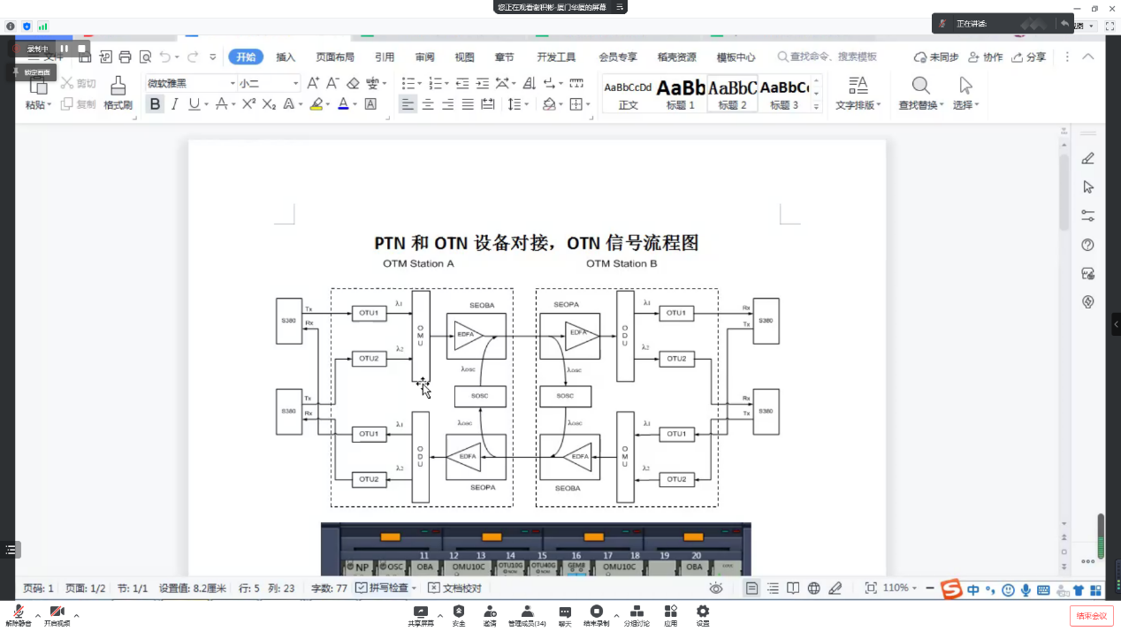This screenshot has width=1121, height=631.
Task: Click the bulleted list icon
Action: click(408, 83)
